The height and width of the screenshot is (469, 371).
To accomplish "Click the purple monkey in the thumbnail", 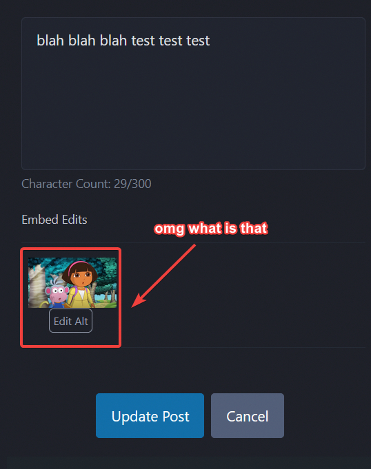I will point(57,293).
